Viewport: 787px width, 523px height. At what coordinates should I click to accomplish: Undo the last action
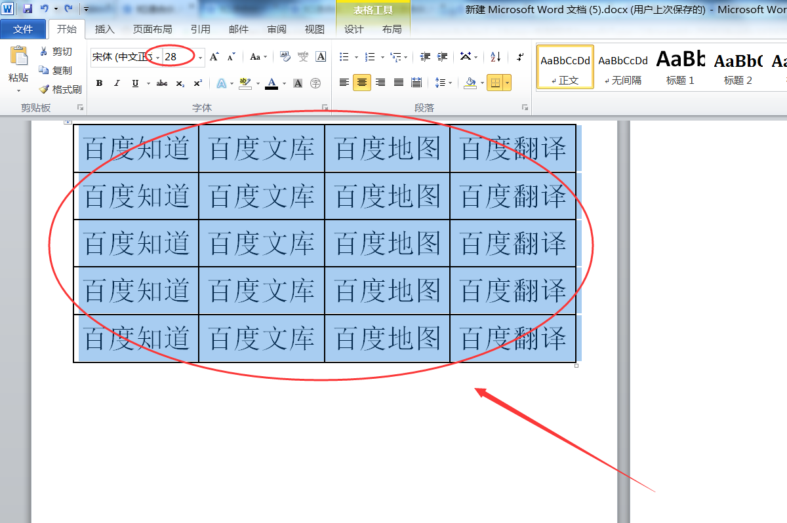pos(44,9)
